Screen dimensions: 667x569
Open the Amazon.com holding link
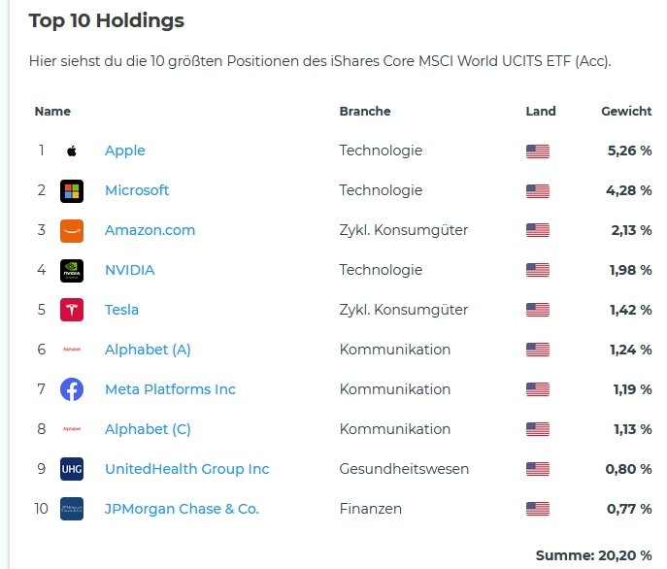pos(150,230)
